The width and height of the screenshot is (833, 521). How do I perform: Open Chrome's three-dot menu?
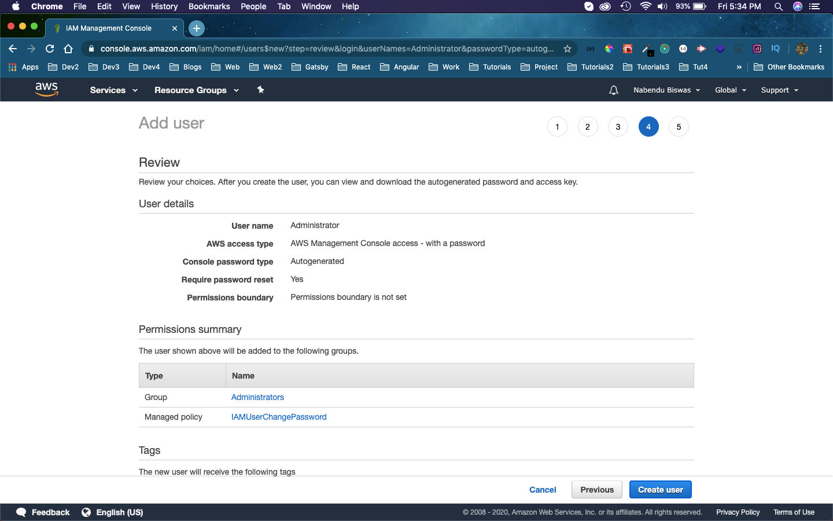(x=820, y=49)
